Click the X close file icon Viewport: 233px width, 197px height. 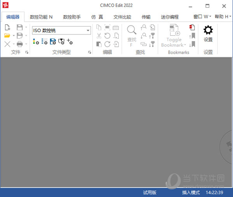pos(7,44)
